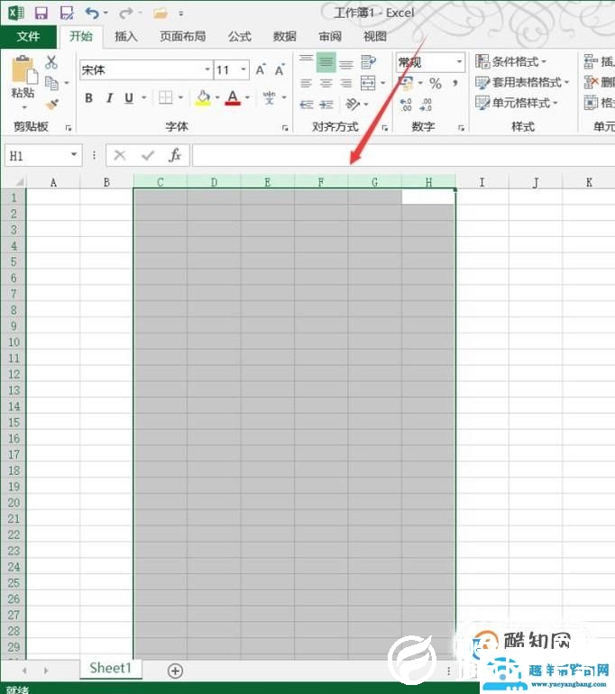
Task: Align cell content to bottom
Action: point(346,63)
